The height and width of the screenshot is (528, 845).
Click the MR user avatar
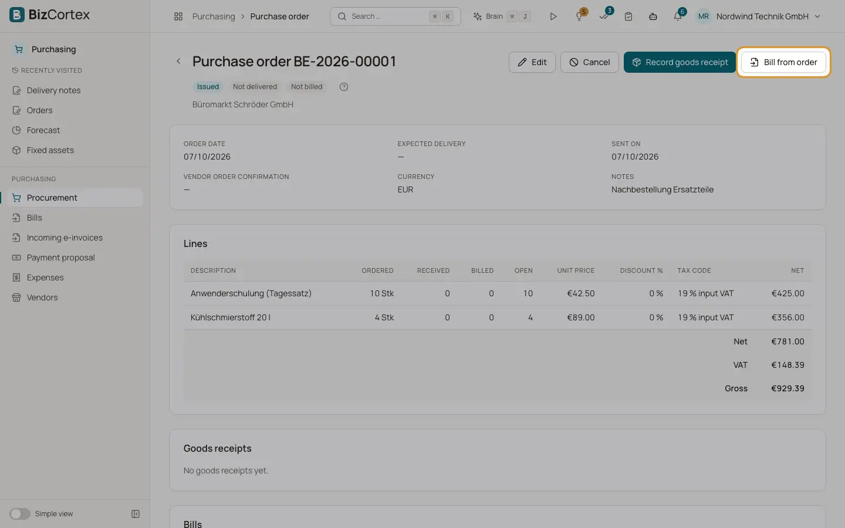click(x=703, y=16)
